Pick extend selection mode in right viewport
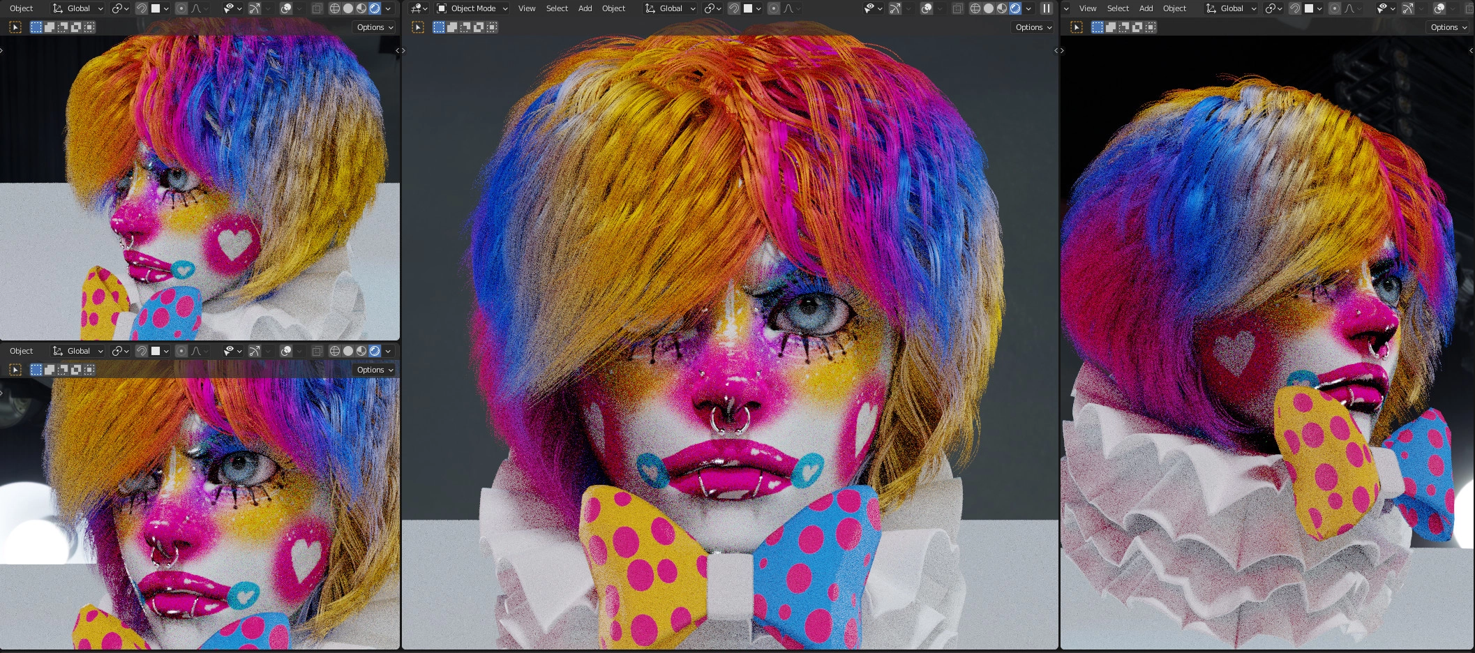1475x653 pixels. (x=1111, y=27)
